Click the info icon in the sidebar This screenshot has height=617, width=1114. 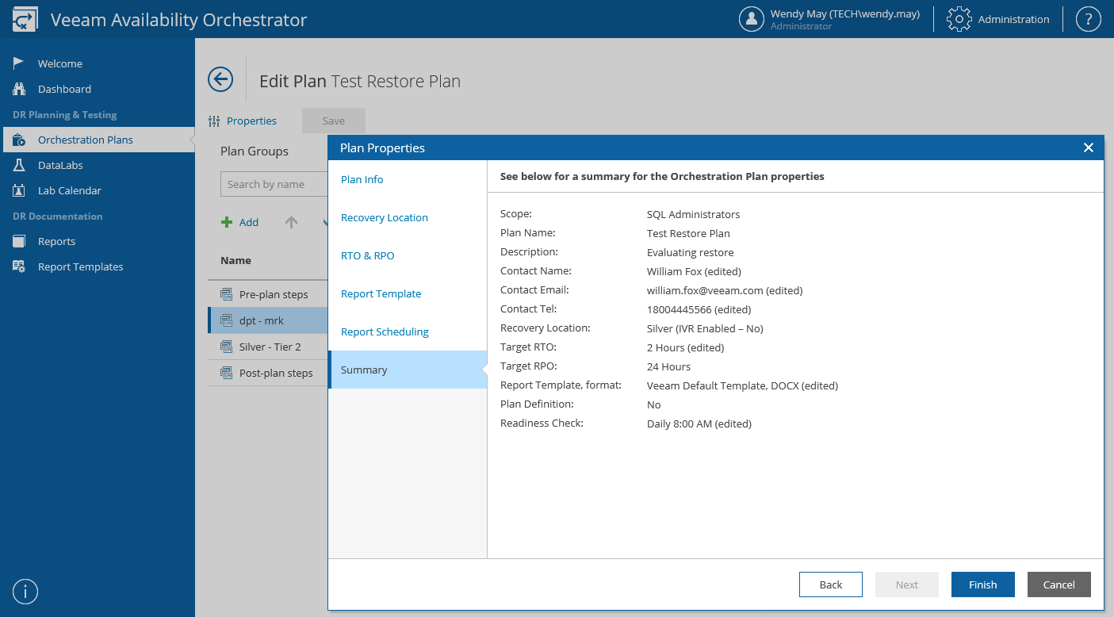tap(25, 592)
